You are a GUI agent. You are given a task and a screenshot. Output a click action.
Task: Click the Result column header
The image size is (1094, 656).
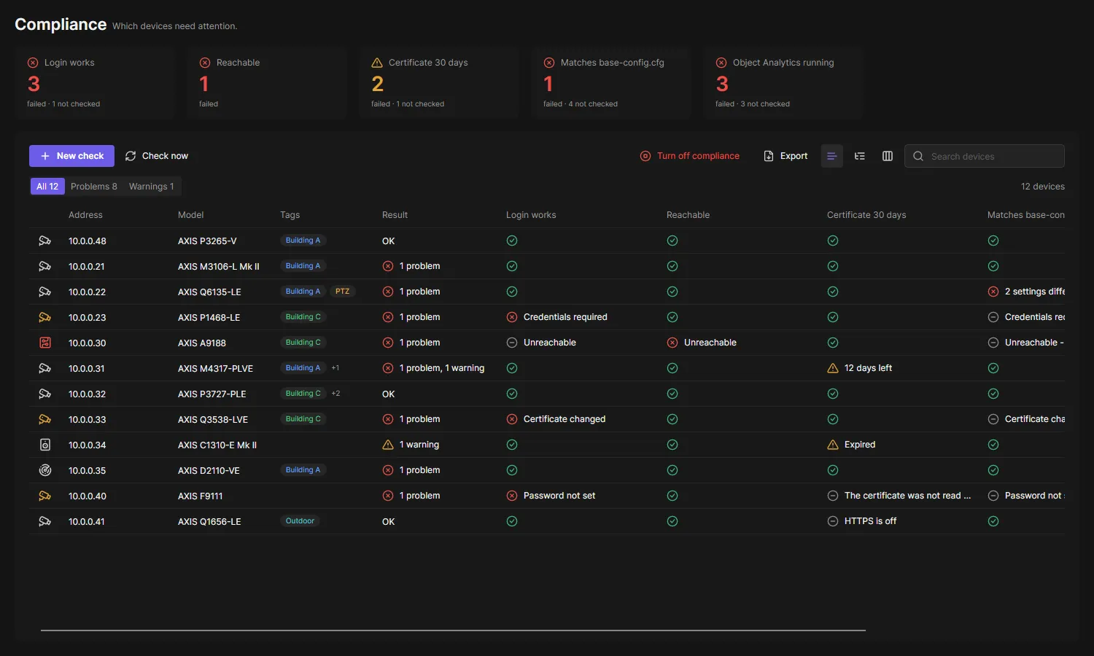[x=395, y=215]
